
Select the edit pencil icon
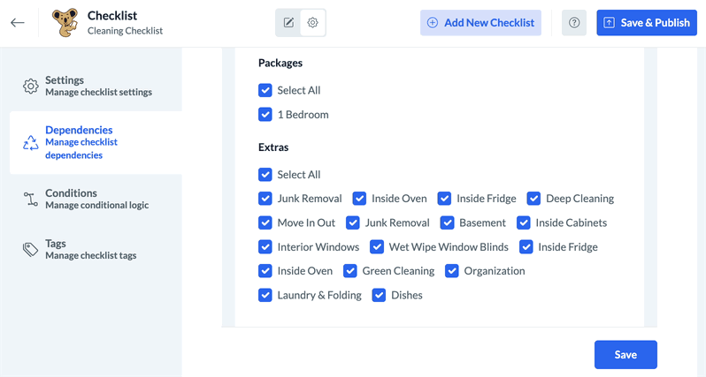click(x=288, y=23)
